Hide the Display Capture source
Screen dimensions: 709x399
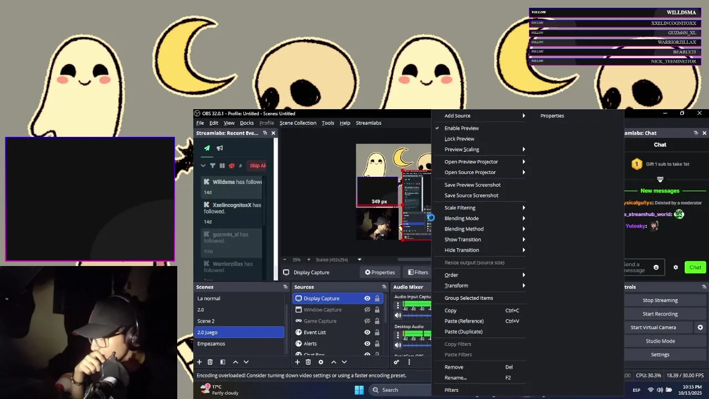tap(367, 298)
